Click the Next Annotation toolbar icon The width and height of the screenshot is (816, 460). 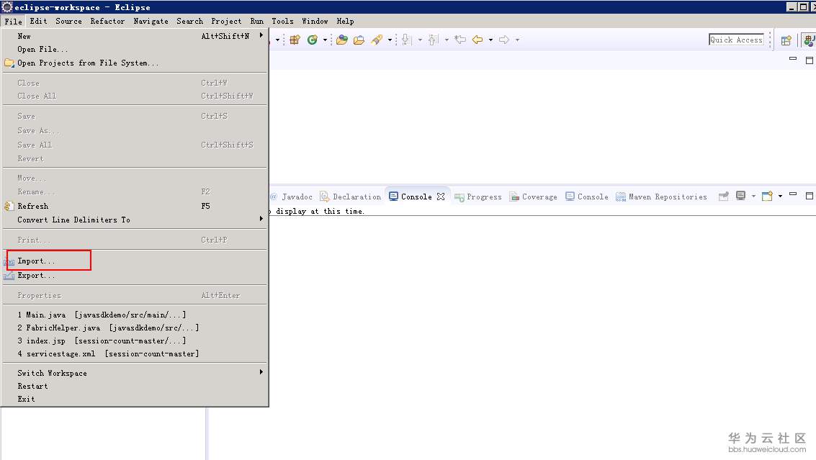[x=407, y=40]
